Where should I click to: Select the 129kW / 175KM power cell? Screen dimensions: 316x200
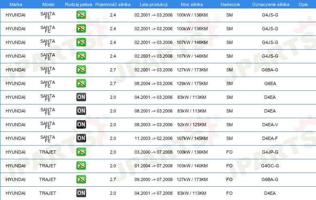(192, 83)
